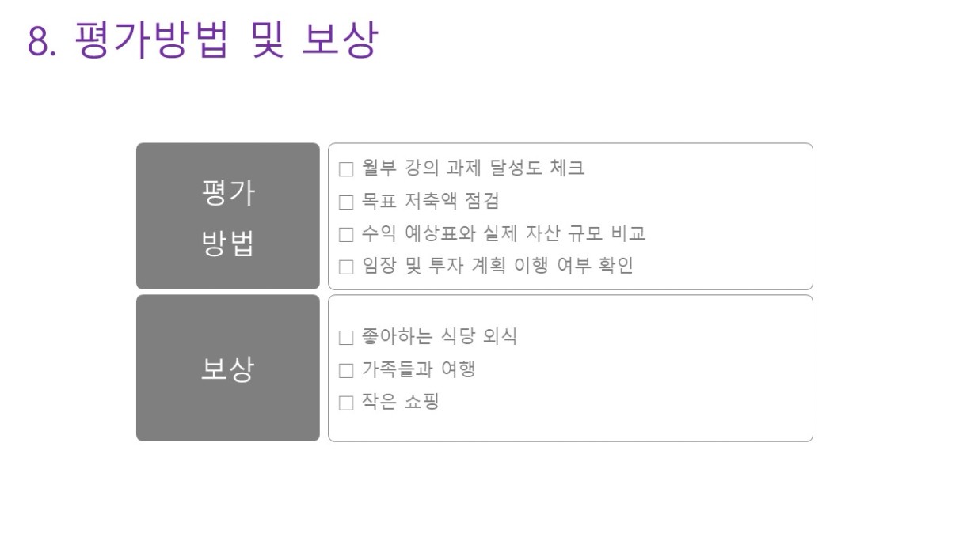
Task: Tick the 좋아하는 식당 외식 checkbox
Action: [346, 338]
